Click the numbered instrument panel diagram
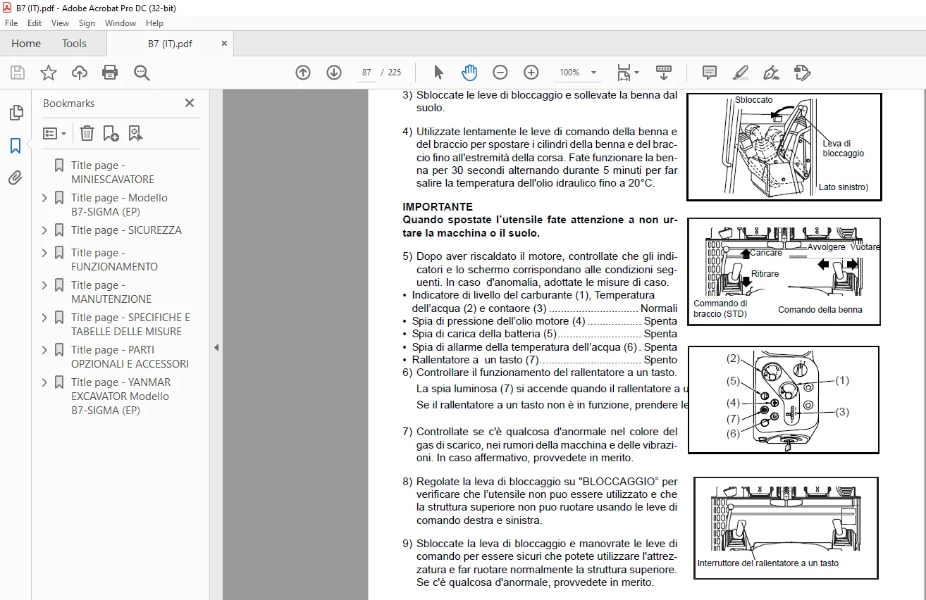The width and height of the screenshot is (926, 600). point(784,399)
